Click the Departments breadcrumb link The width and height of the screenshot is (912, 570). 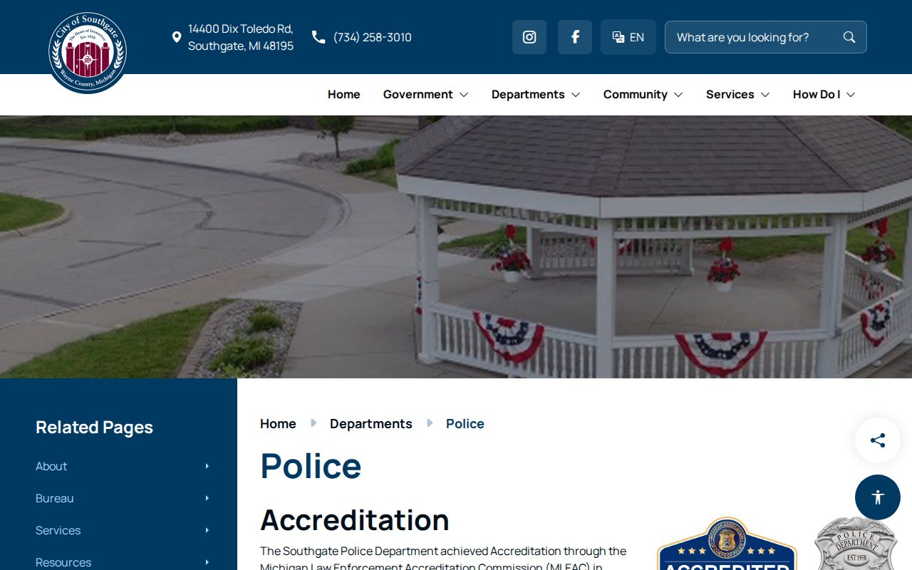pos(371,423)
